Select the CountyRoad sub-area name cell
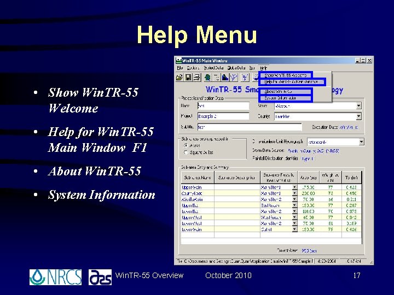Image resolution: width=394 pixels, height=295 pixels. pyautogui.click(x=198, y=193)
